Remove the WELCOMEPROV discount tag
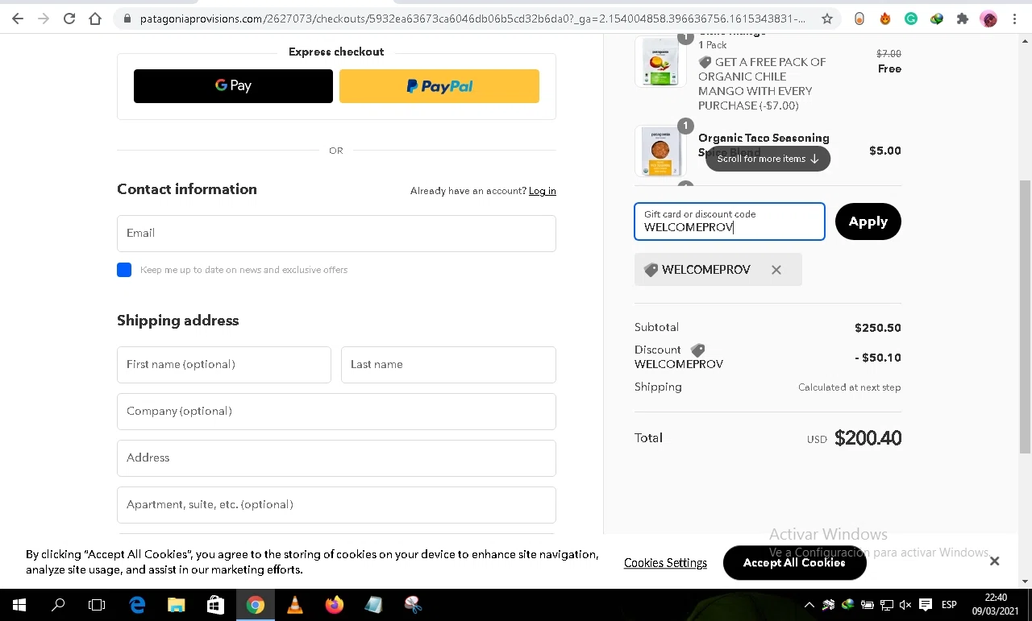Viewport: 1032px width, 621px height. [776, 270]
